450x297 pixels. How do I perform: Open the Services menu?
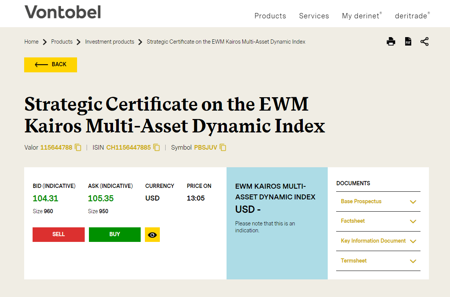click(x=314, y=16)
